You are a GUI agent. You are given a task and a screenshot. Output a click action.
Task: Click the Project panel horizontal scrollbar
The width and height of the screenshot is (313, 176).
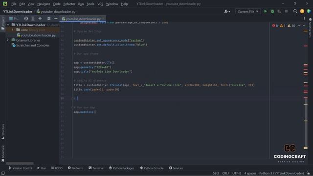[20, 163]
